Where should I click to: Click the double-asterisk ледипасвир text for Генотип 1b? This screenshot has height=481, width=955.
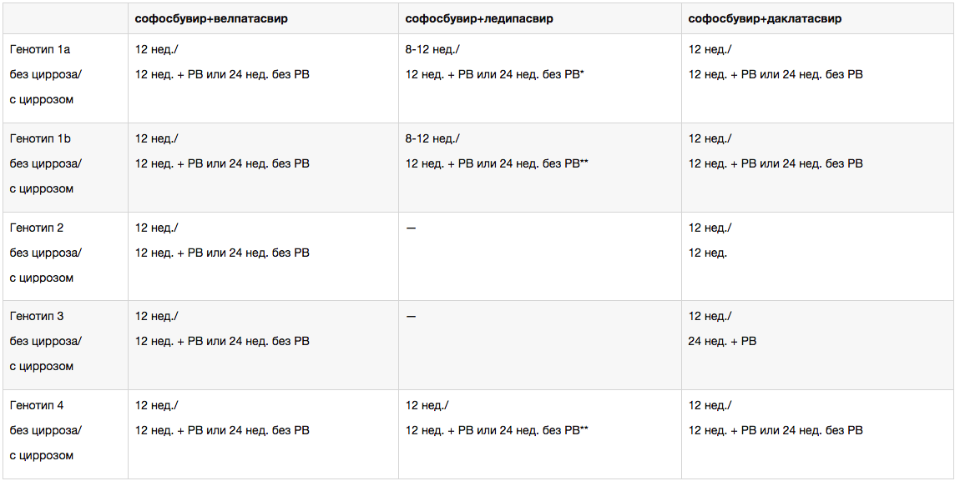(497, 163)
